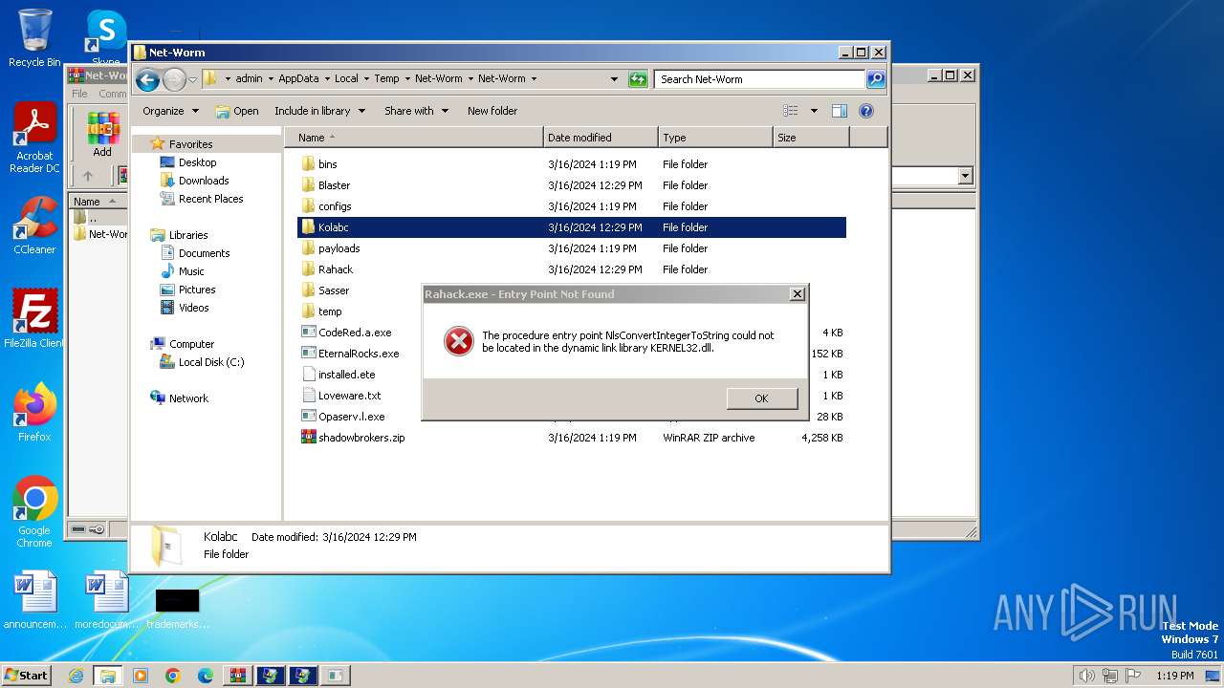The width and height of the screenshot is (1224, 688).
Task: Sort by Date modified column
Action: 601,138
